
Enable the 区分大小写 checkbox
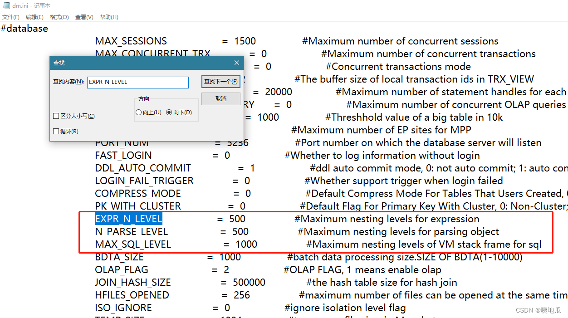tap(57, 116)
